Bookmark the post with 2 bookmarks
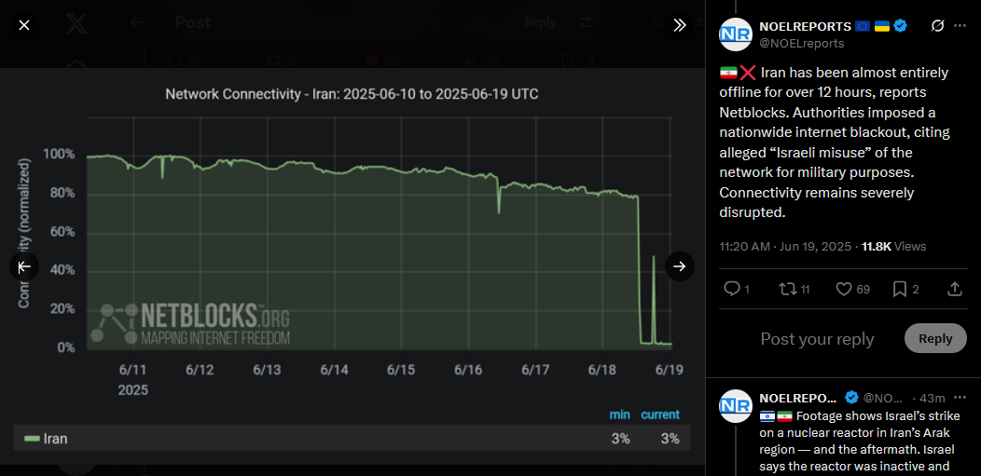Viewport: 981px width, 476px height. click(905, 289)
